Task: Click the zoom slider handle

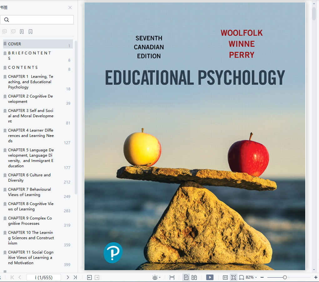Action: [285, 277]
